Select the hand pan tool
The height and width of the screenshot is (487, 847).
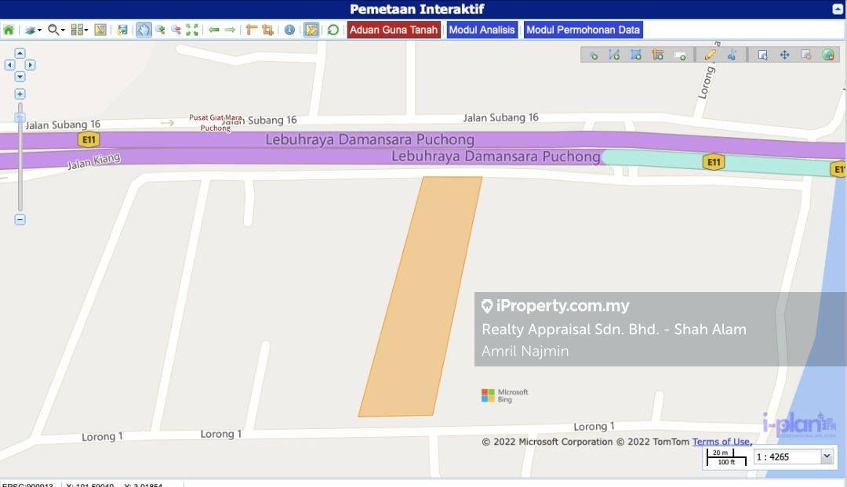coord(144,30)
